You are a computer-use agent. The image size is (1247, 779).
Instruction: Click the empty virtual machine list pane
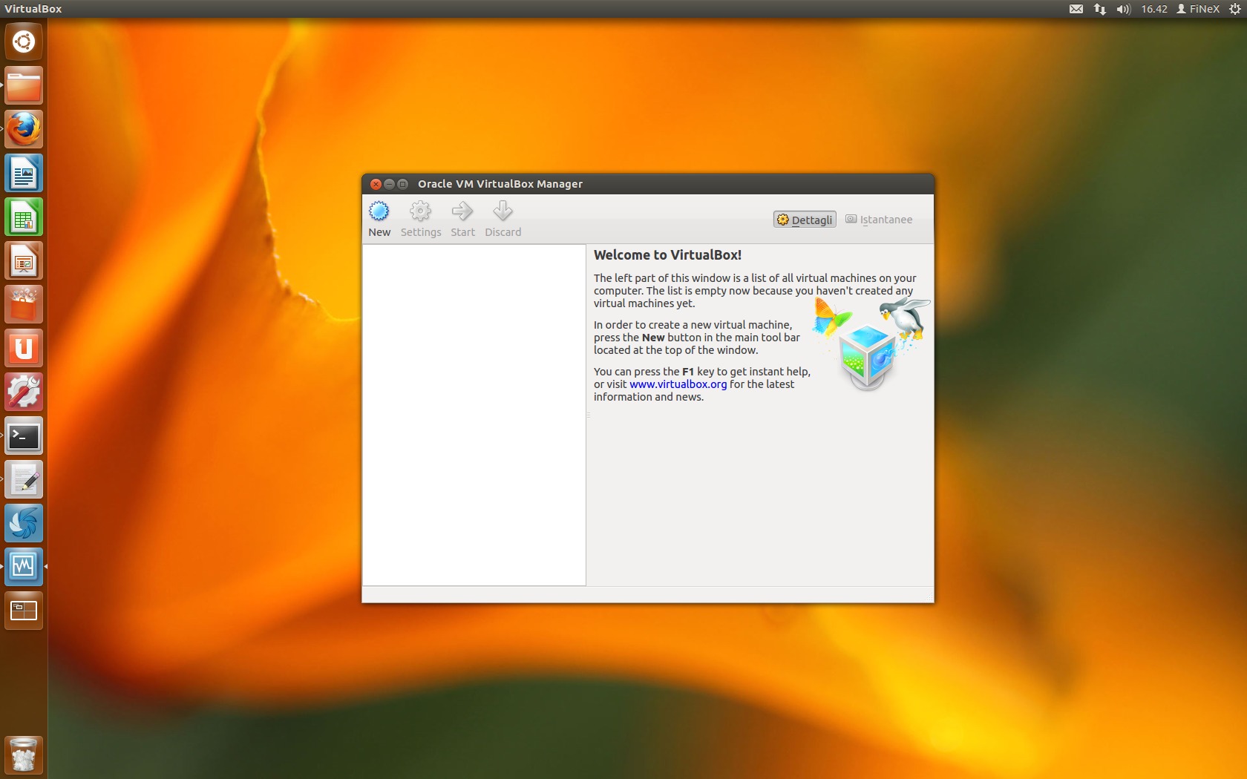pos(474,415)
